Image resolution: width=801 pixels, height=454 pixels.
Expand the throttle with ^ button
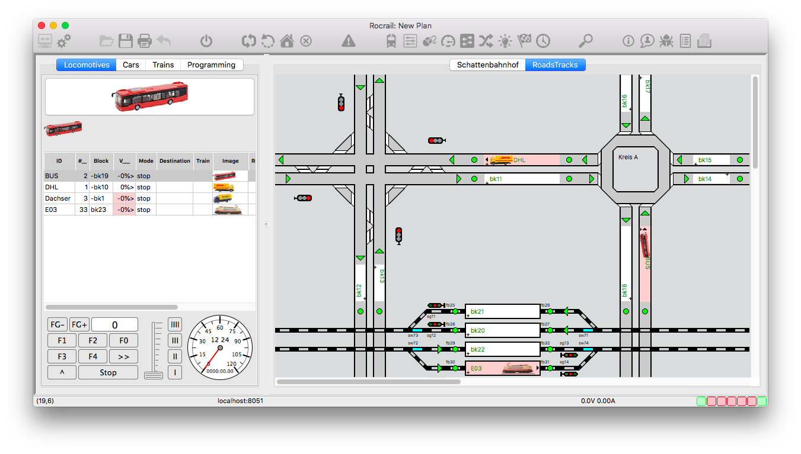[62, 372]
